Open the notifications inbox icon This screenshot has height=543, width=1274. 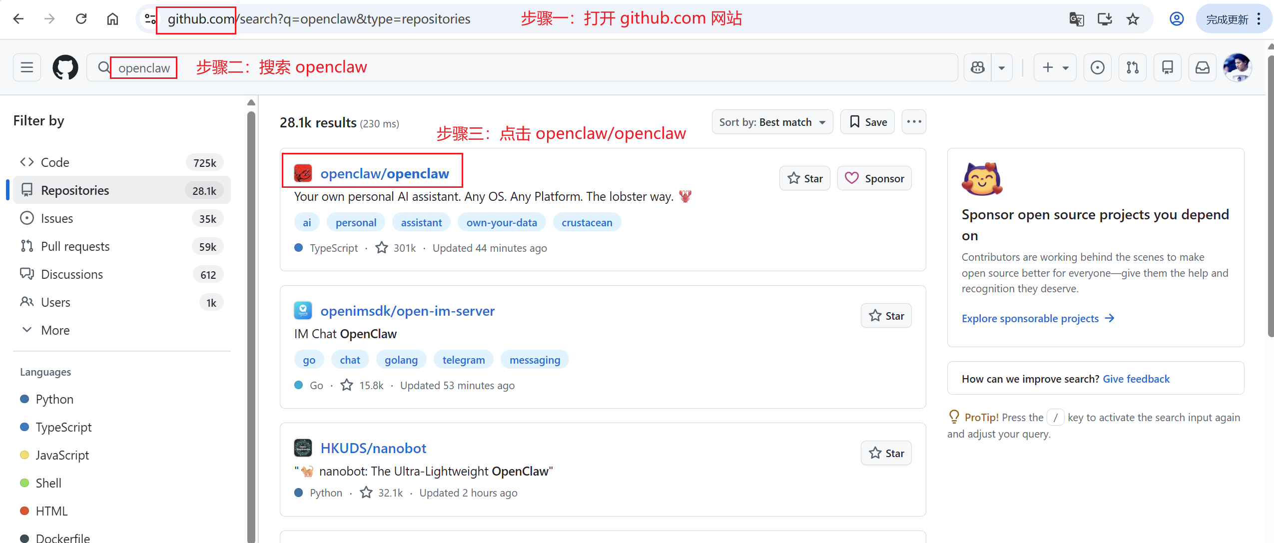click(1202, 67)
